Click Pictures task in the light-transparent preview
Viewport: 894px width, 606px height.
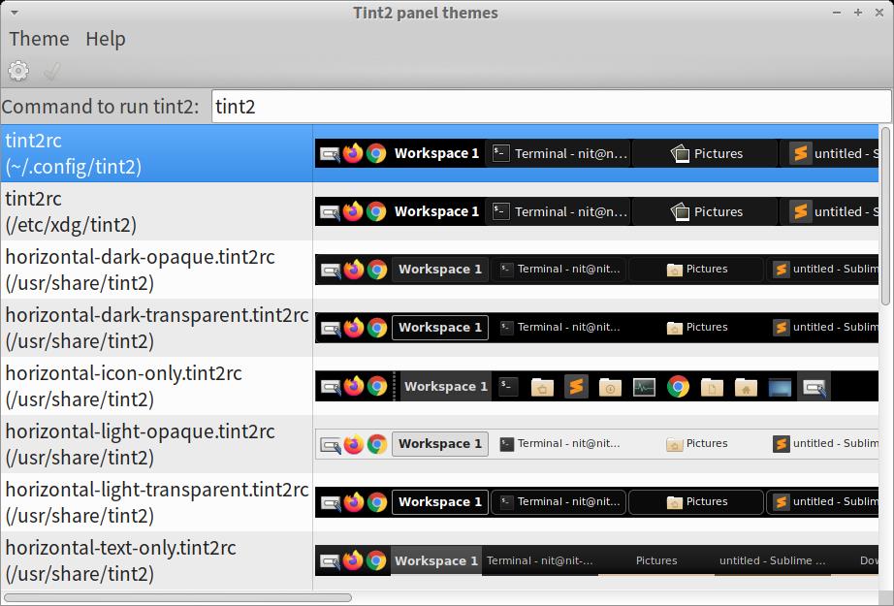[x=696, y=502]
